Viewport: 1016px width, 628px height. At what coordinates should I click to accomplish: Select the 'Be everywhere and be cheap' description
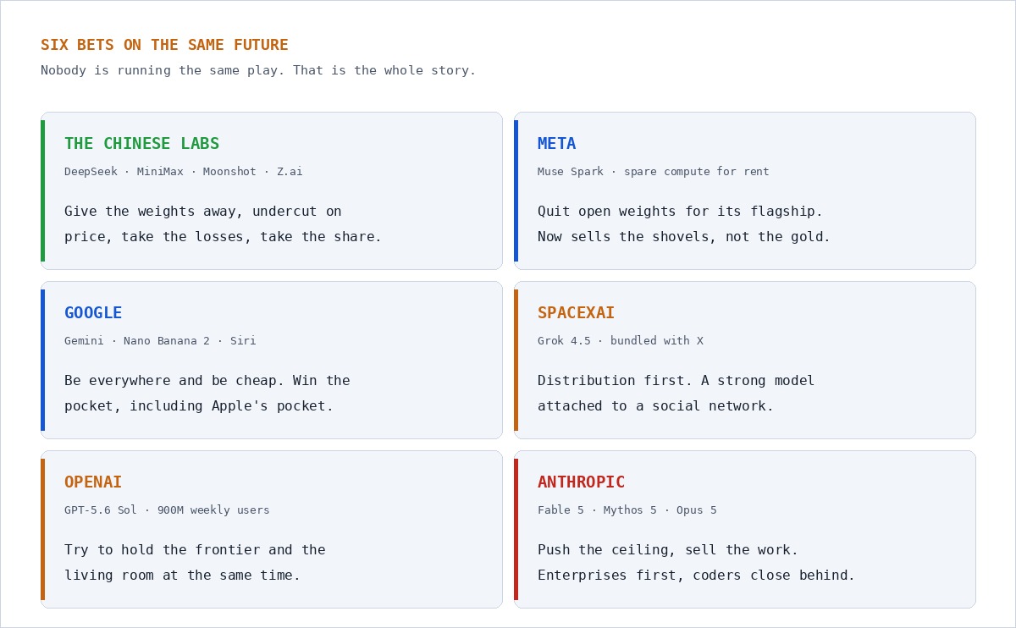pyautogui.click(x=207, y=394)
